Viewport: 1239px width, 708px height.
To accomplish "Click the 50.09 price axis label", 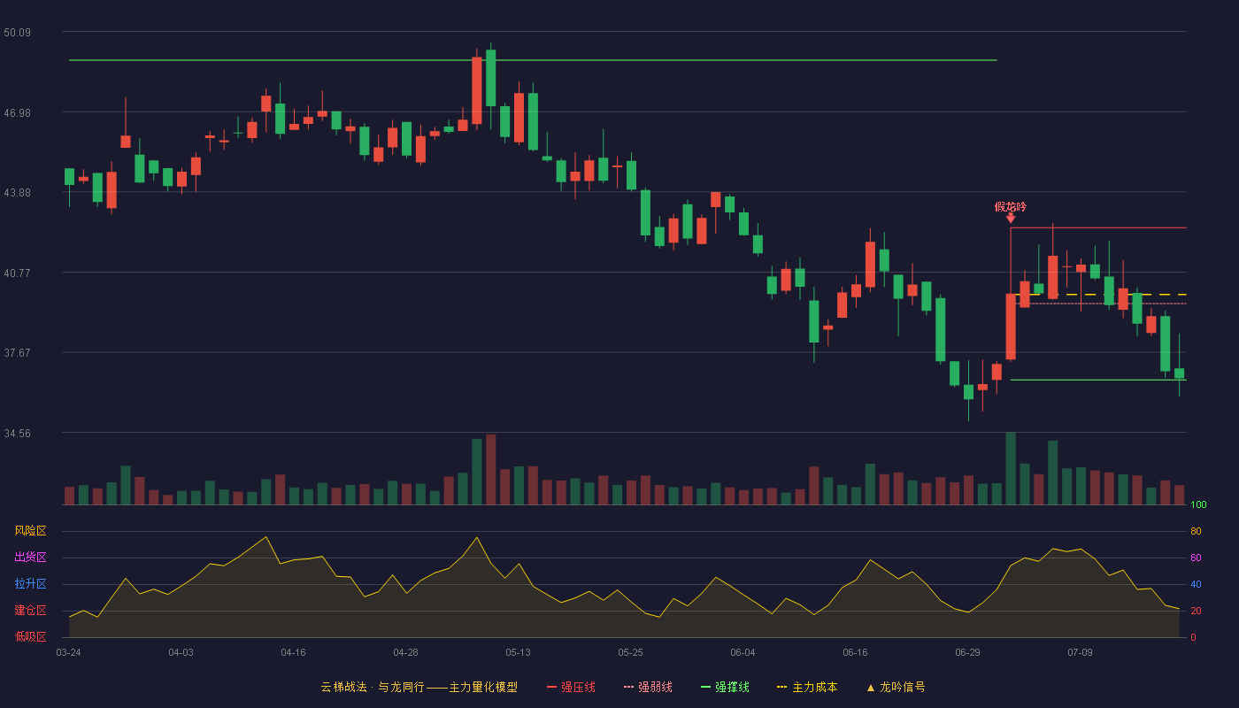I will pyautogui.click(x=17, y=33).
